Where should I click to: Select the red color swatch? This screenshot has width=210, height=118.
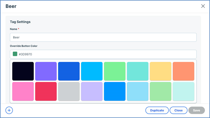click(x=46, y=91)
